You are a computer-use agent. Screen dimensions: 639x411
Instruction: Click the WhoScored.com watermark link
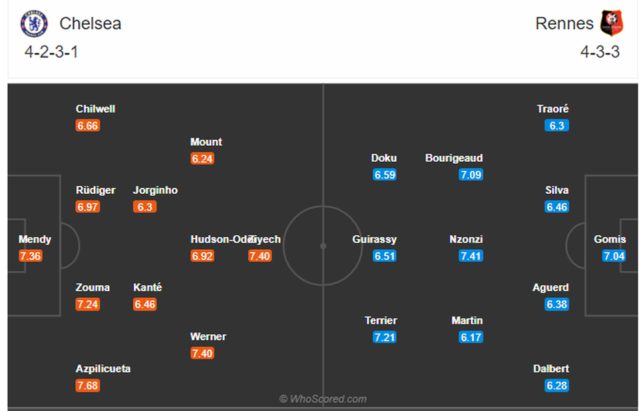(x=323, y=399)
